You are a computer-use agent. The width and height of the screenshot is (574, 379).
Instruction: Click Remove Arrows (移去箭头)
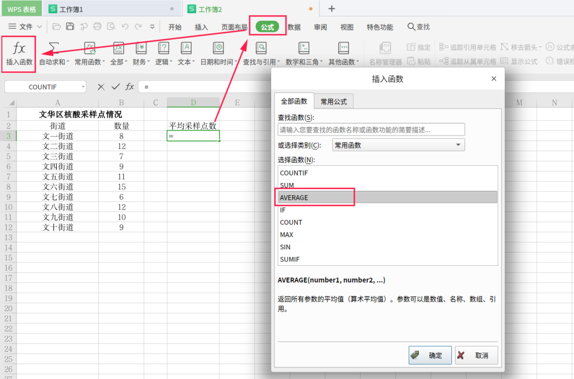tap(521, 47)
